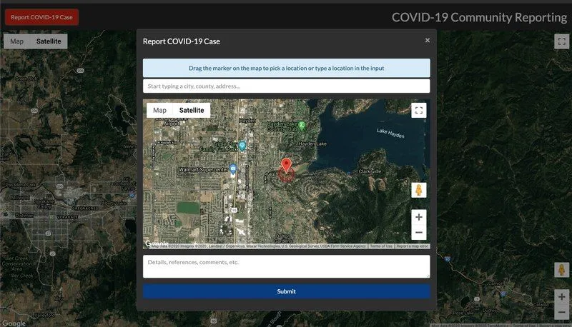Viewport: 572px width, 327px height.
Task: Click the background map Street View pegman
Action: 561,270
